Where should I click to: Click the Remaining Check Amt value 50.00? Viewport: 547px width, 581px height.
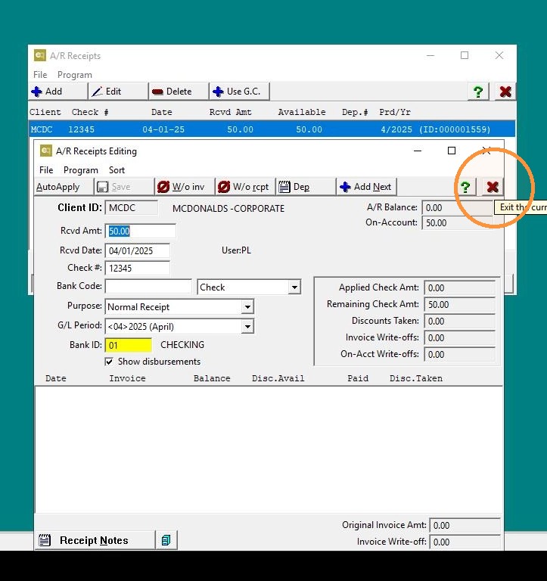[459, 305]
